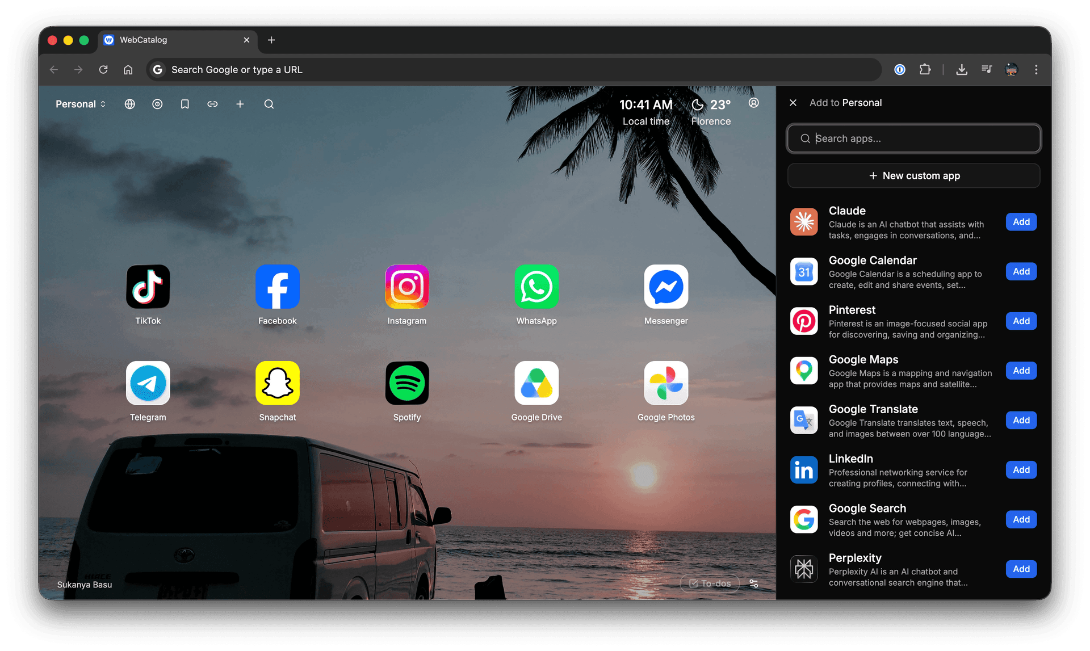The width and height of the screenshot is (1090, 651).
Task: Click the Perplexity logo in the list
Action: (x=804, y=569)
